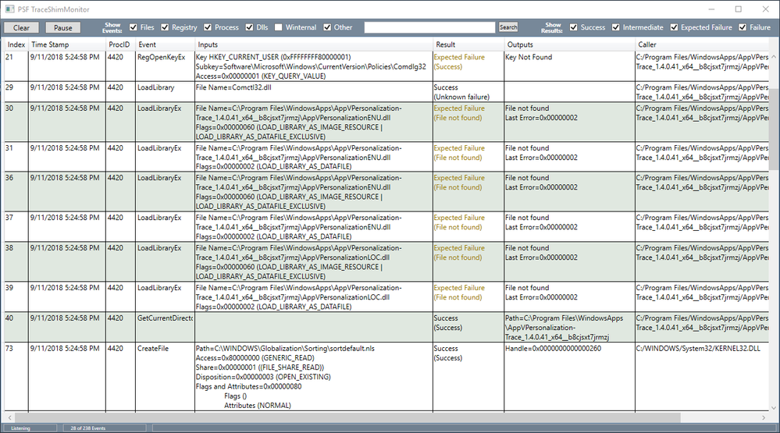Click the Listening status bar entry

pyautogui.click(x=30, y=428)
